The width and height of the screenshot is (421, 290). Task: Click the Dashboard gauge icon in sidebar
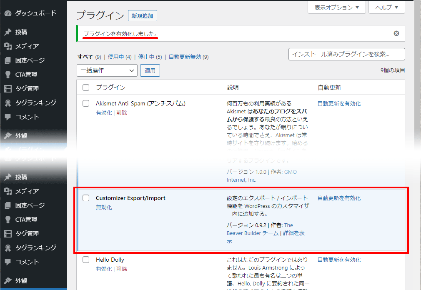tap(8, 13)
